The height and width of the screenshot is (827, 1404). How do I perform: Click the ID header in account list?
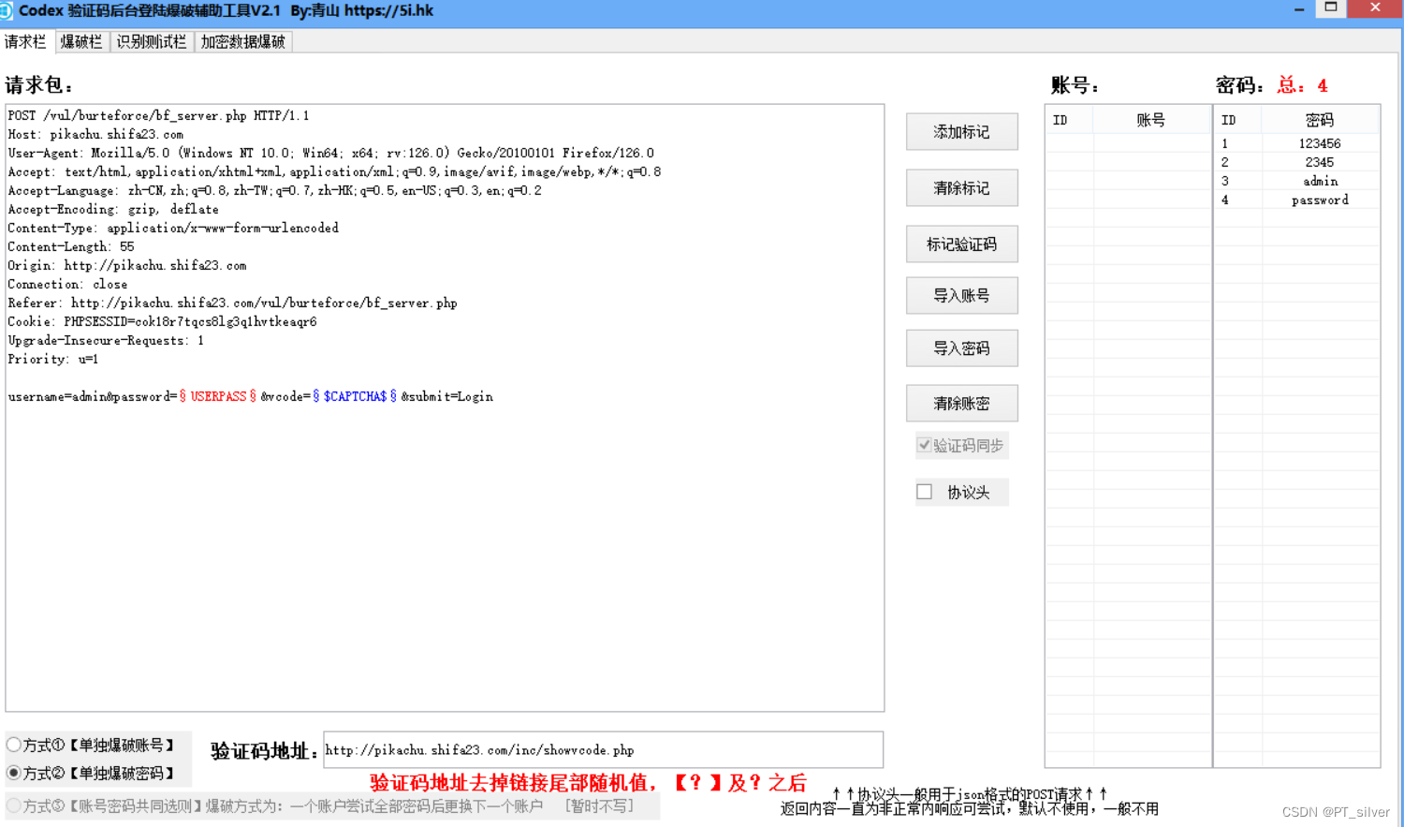pyautogui.click(x=1070, y=120)
